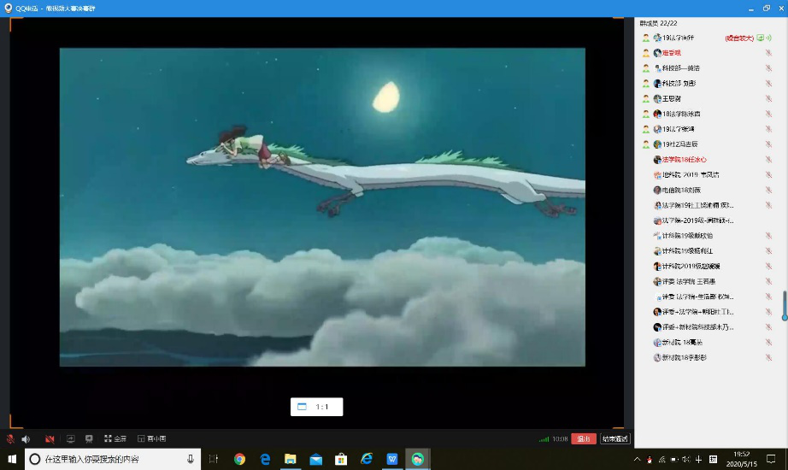Image resolution: width=788 pixels, height=470 pixels.
Task: Open the notification center in the taskbar
Action: pyautogui.click(x=771, y=459)
